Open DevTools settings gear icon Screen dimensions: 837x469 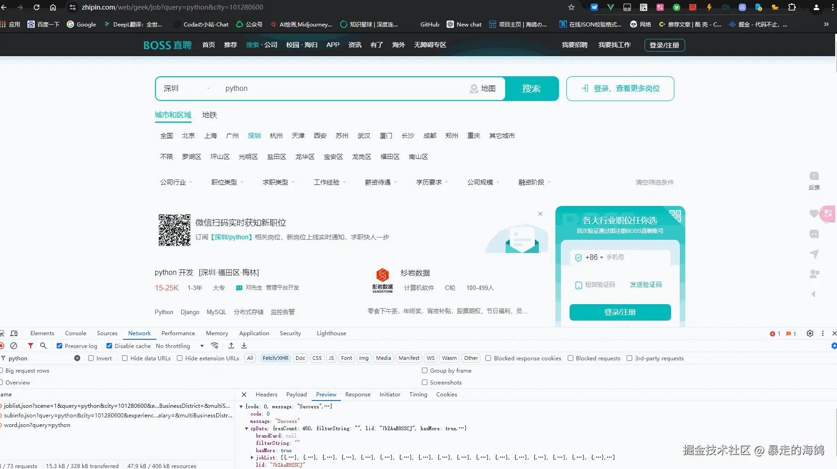click(x=810, y=333)
